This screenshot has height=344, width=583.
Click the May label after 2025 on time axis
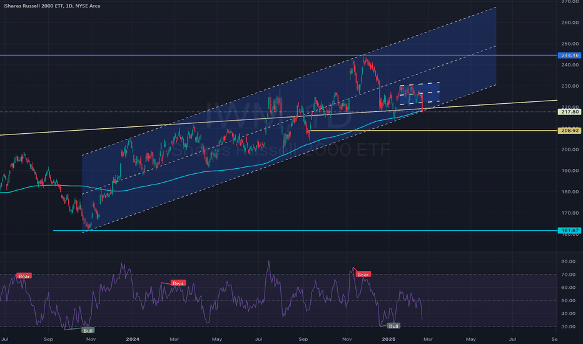(470, 339)
